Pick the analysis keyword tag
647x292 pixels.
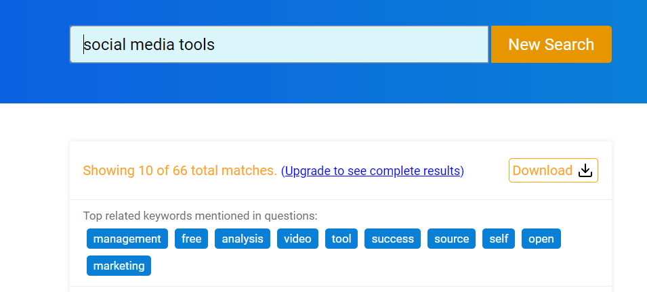243,239
